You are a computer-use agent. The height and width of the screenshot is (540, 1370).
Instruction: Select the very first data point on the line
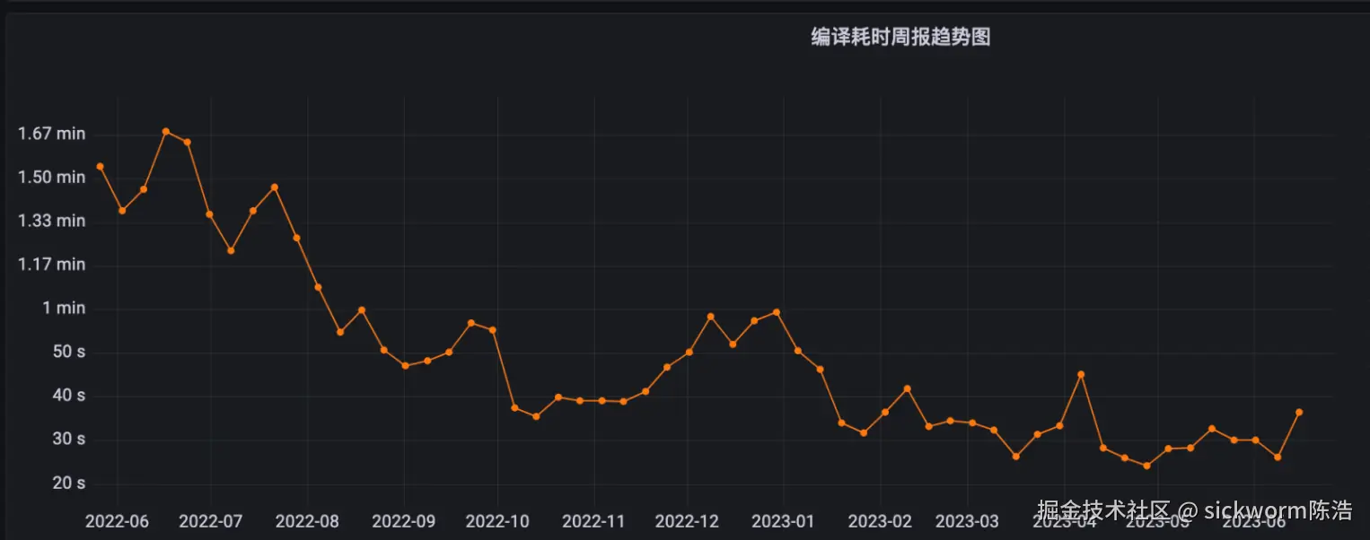pos(100,166)
